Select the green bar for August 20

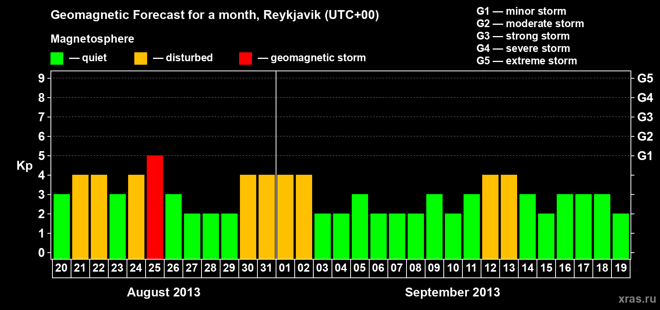(62, 227)
